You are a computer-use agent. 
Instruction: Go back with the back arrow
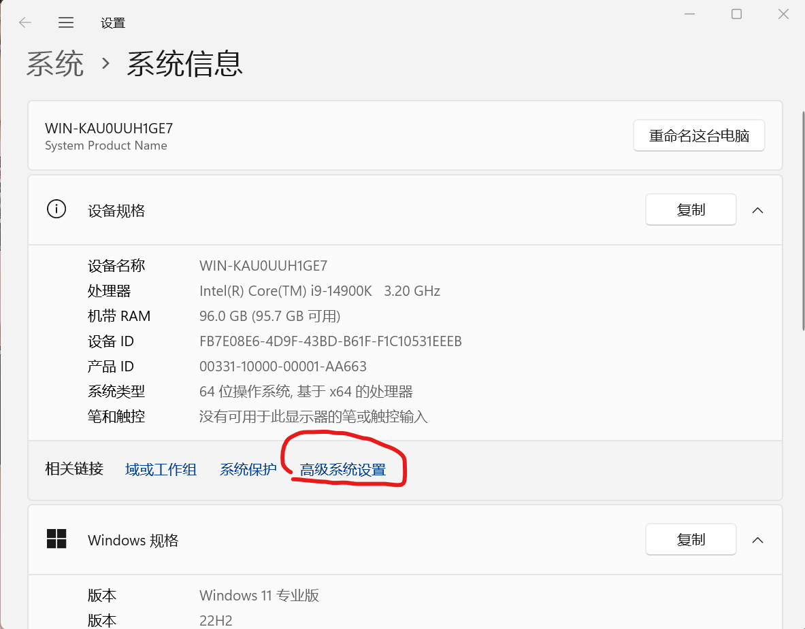[x=25, y=22]
